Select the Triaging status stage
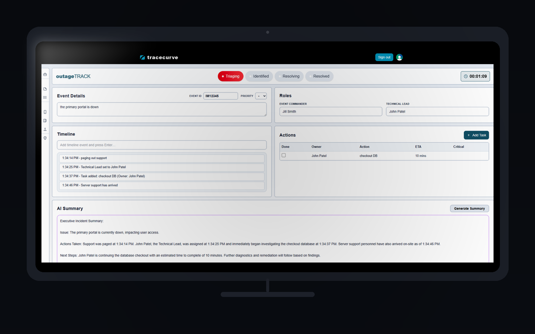535x334 pixels. click(x=230, y=76)
